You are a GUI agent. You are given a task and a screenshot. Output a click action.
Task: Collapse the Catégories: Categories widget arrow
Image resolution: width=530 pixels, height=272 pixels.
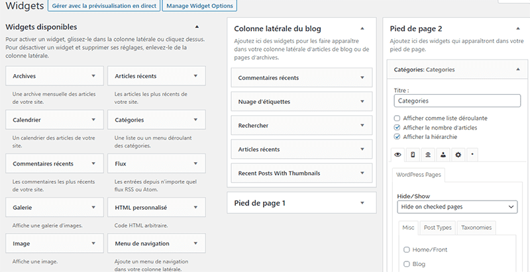[x=518, y=69]
